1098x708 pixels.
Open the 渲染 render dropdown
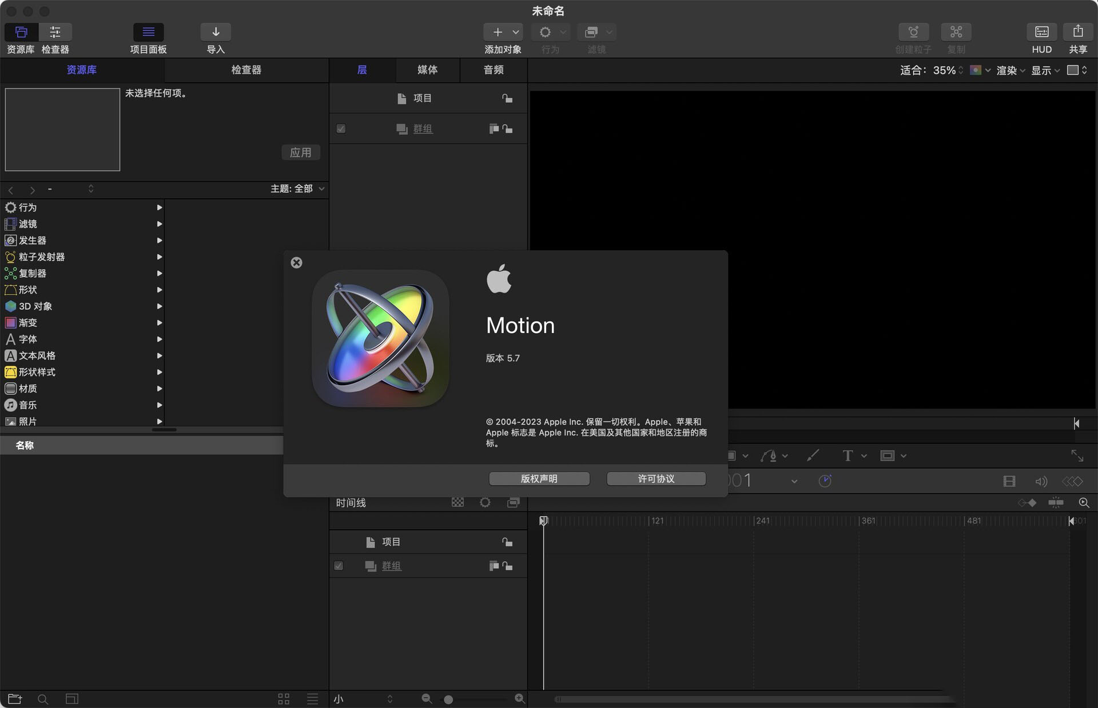tap(1011, 70)
